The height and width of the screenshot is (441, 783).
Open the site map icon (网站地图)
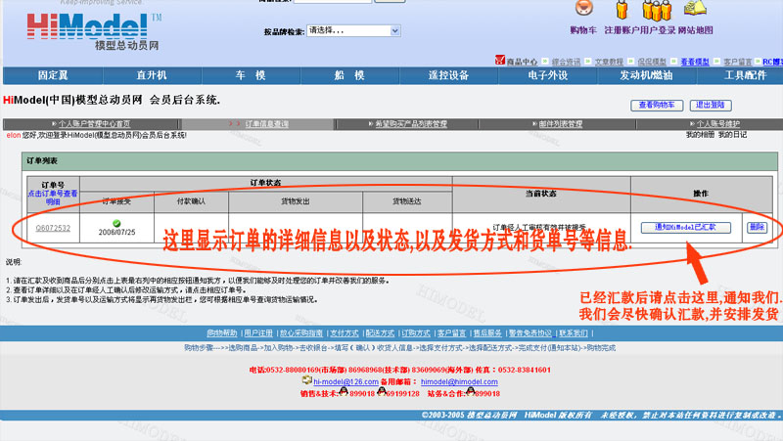point(696,10)
